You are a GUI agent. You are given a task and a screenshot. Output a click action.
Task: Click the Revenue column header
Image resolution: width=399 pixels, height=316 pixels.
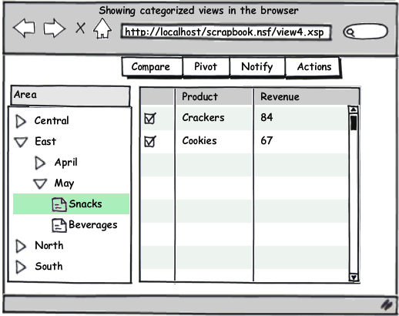pos(307,97)
